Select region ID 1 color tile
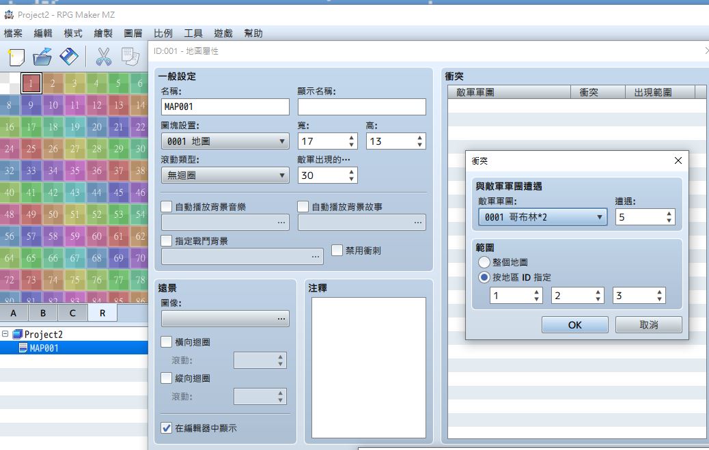Image resolution: width=709 pixels, height=450 pixels. point(31,83)
